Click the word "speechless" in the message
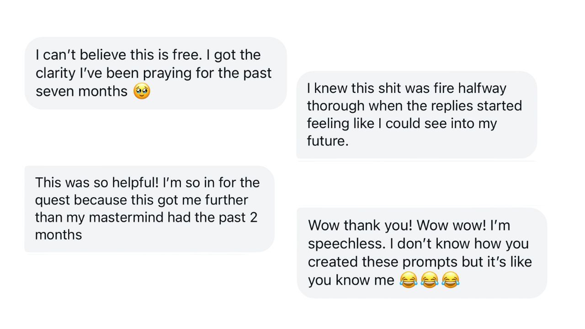585x329 pixels. pos(346,244)
